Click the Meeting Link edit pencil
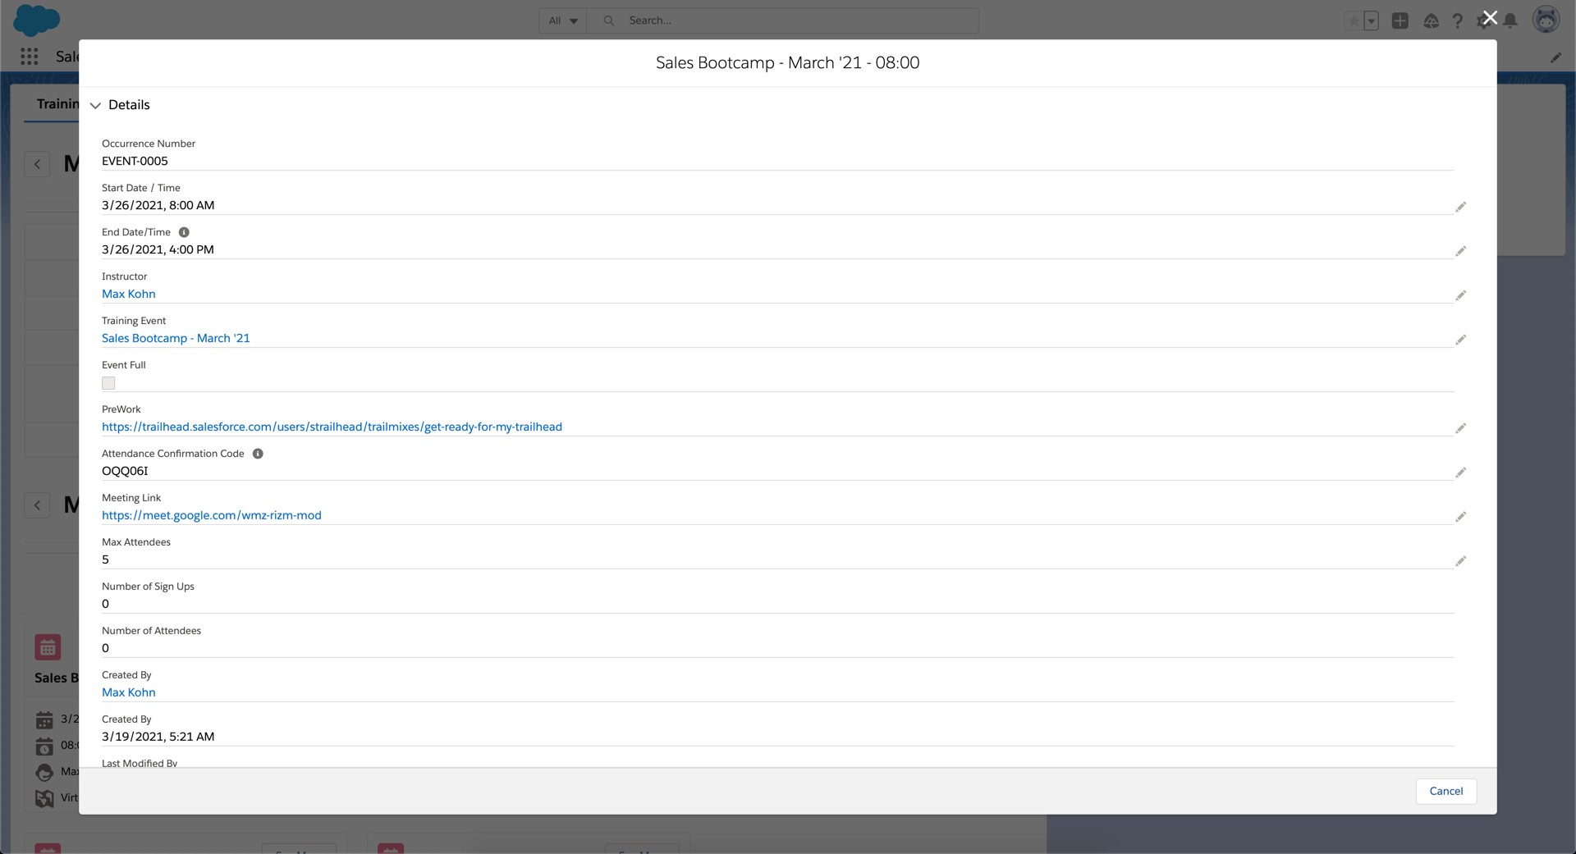 pyautogui.click(x=1460, y=517)
